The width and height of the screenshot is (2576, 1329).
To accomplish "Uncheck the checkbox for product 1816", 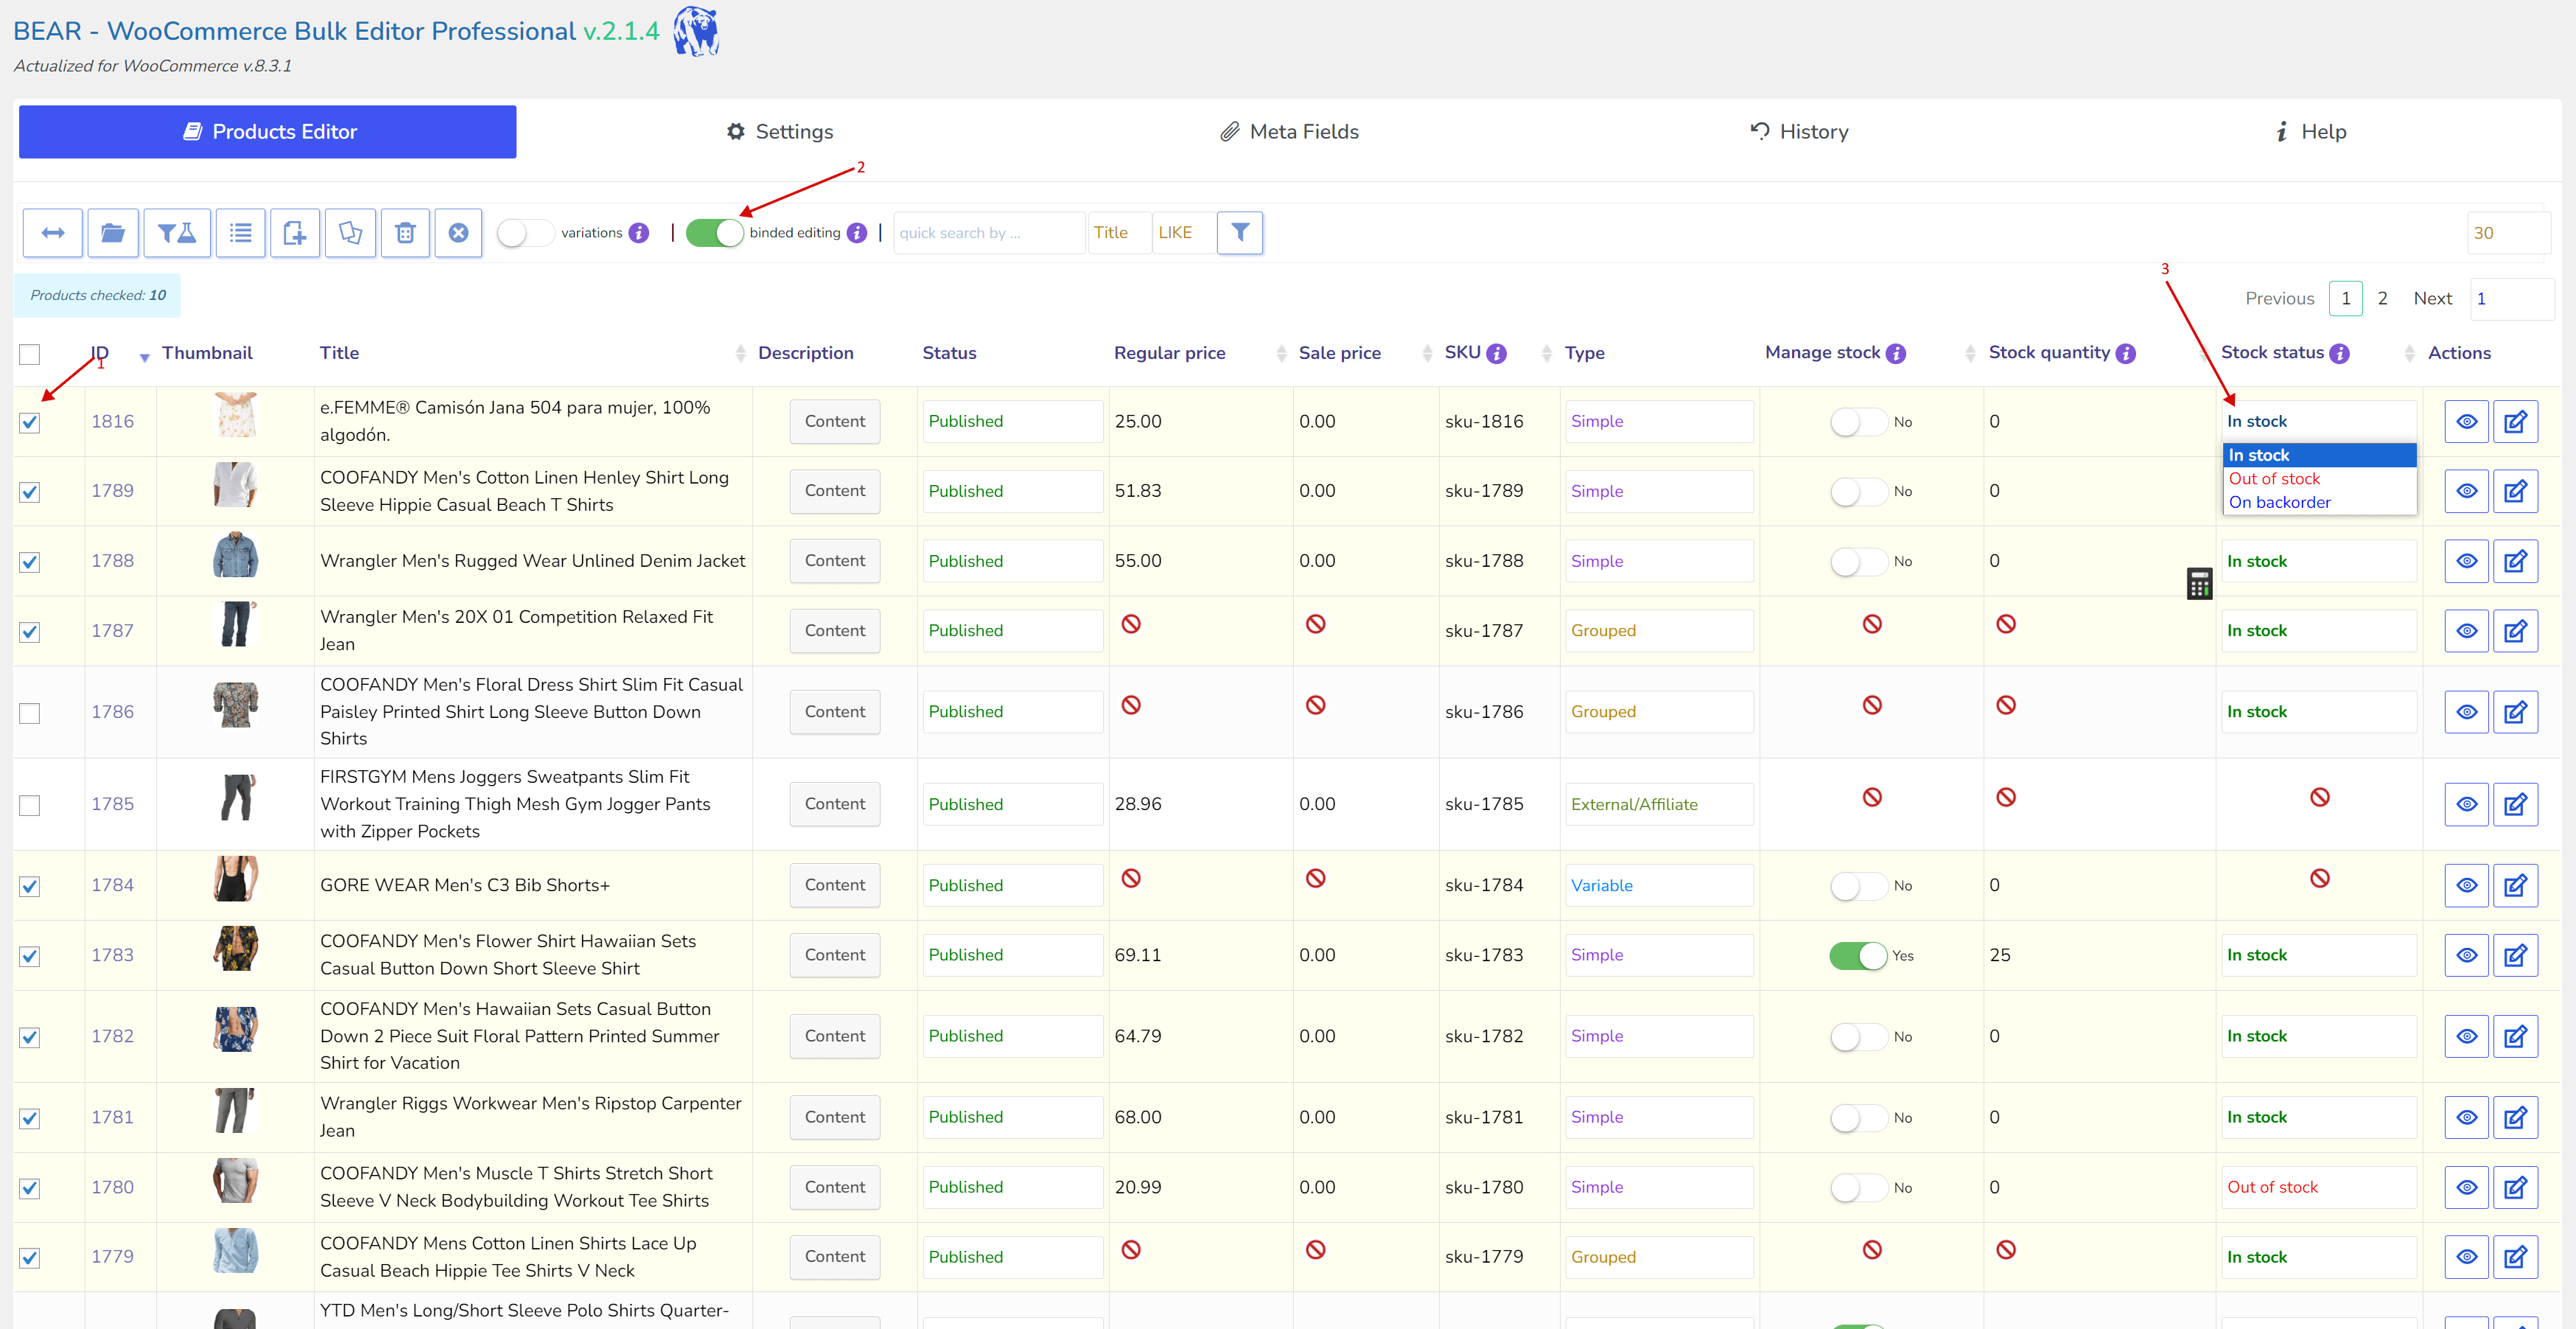I will pyautogui.click(x=30, y=422).
